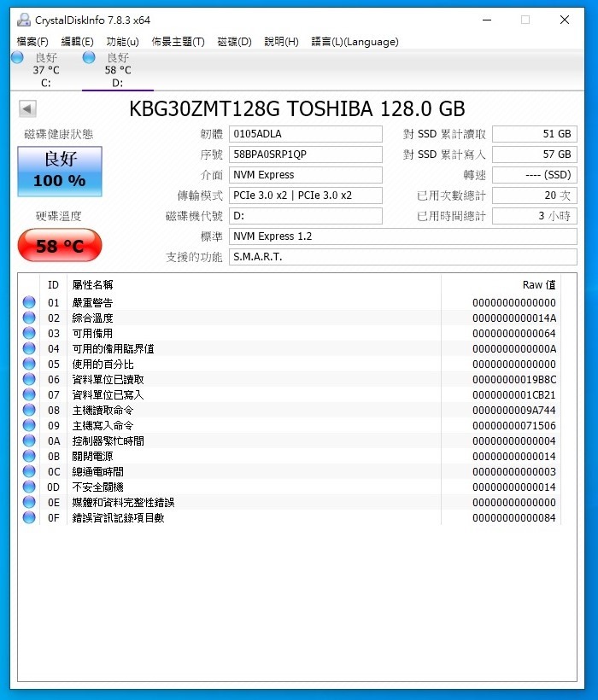Click the PCIe 3.0 x2 transfer mode field
598x700 pixels.
[x=306, y=195]
